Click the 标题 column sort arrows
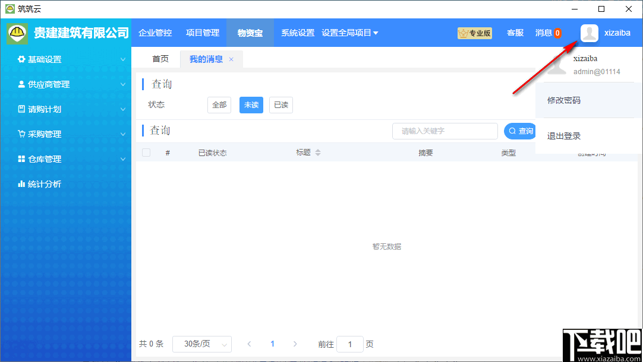Viewport: 643px width, 362px height. click(x=318, y=152)
